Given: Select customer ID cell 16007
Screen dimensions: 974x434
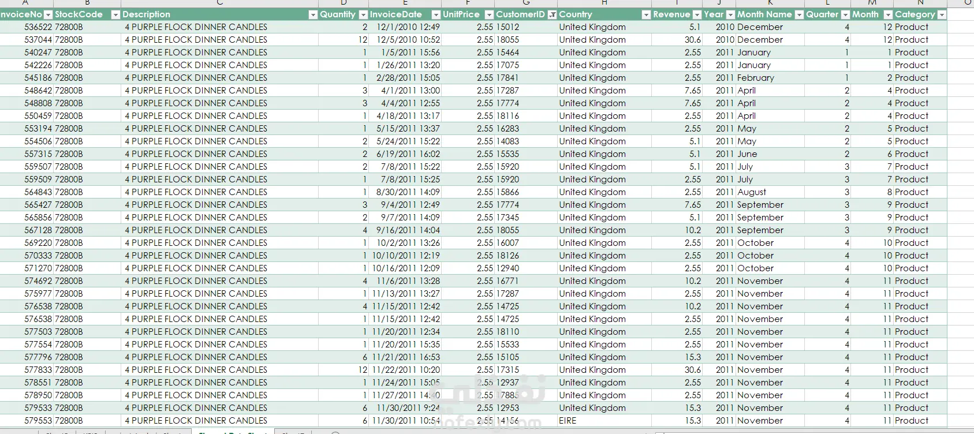Looking at the screenshot, I should click(x=526, y=243).
